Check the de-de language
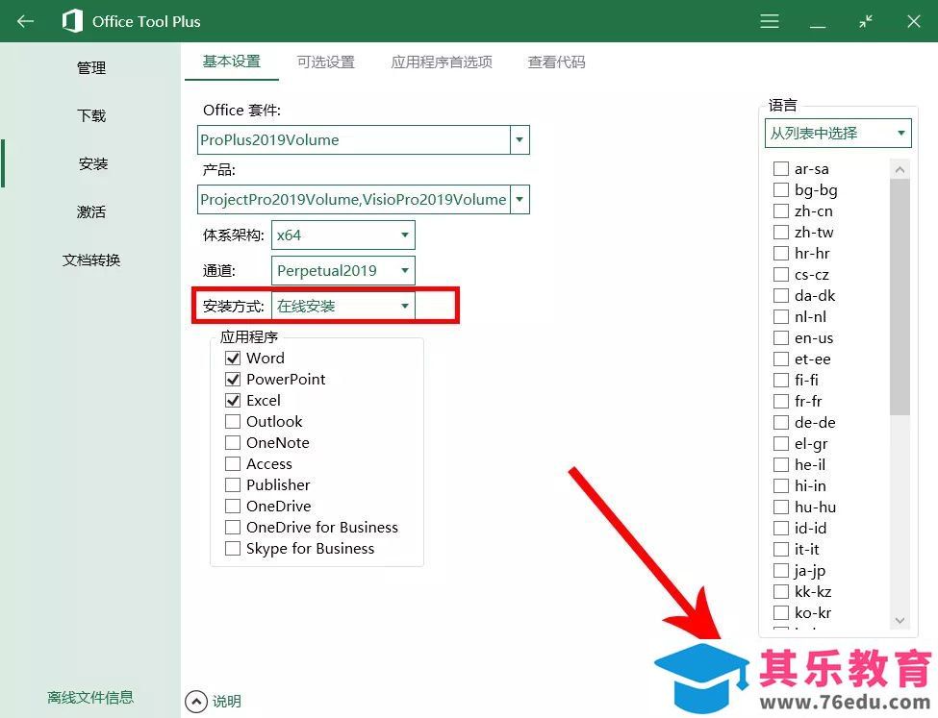938x718 pixels. click(780, 422)
